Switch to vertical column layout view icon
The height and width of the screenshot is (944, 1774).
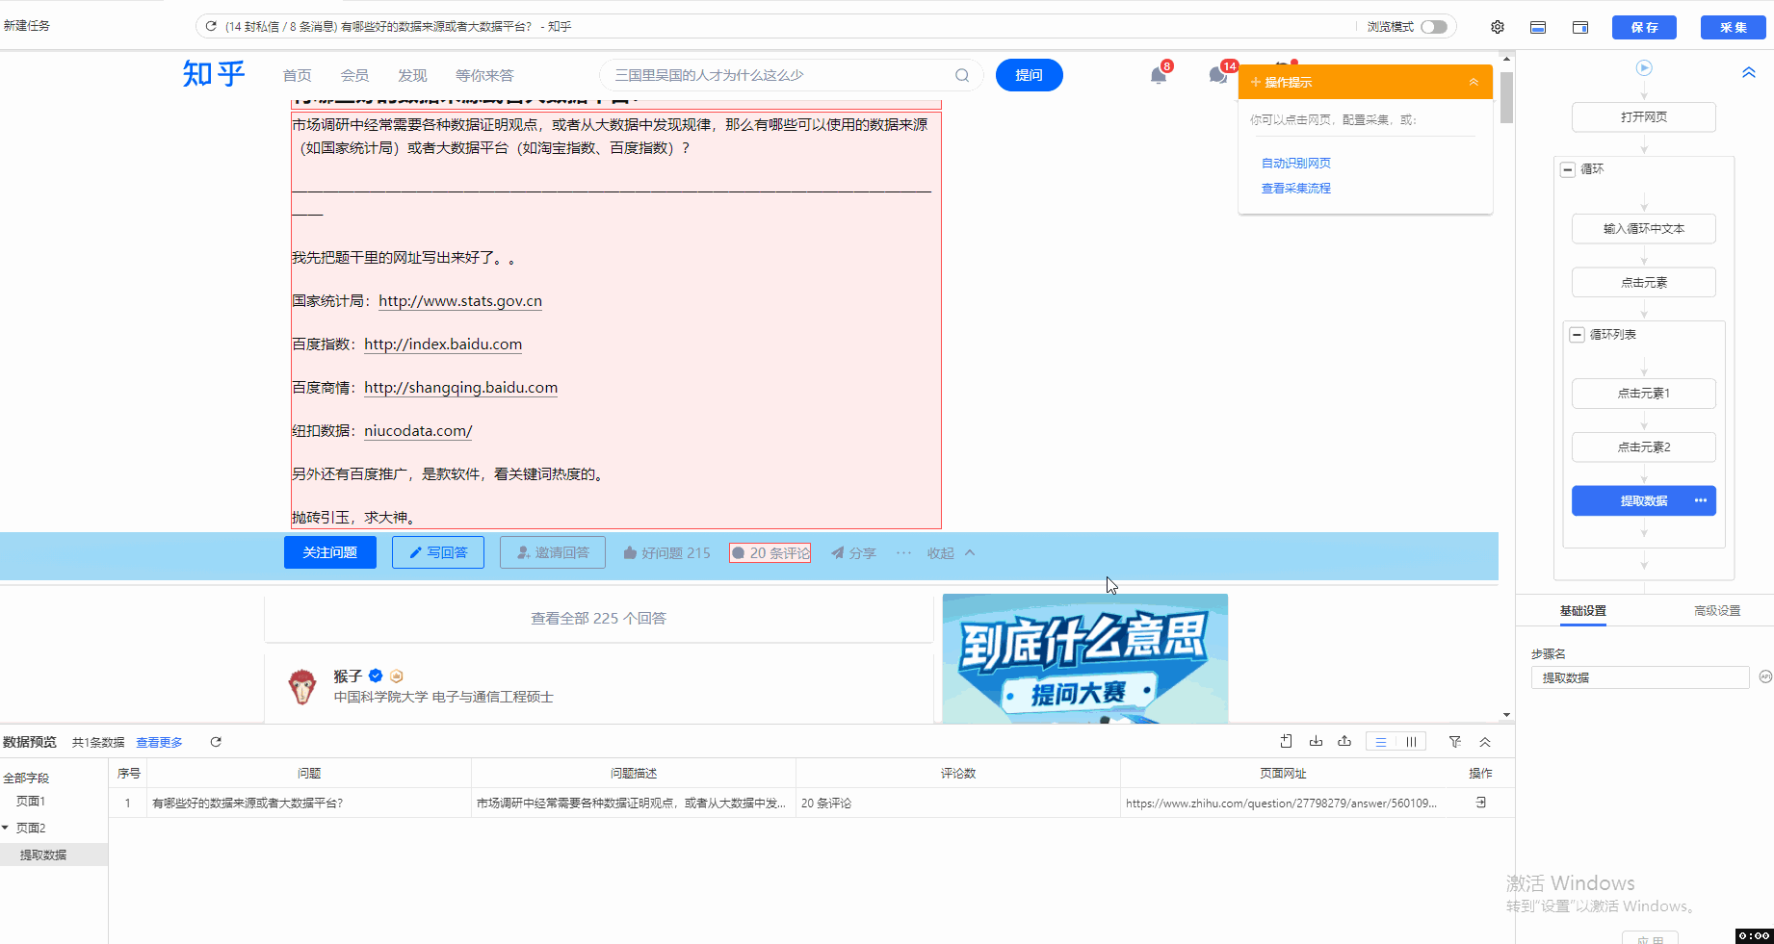(1411, 742)
